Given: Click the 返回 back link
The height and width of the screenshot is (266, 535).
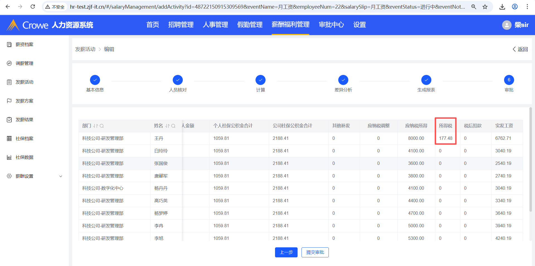Looking at the screenshot, I should tap(520, 49).
